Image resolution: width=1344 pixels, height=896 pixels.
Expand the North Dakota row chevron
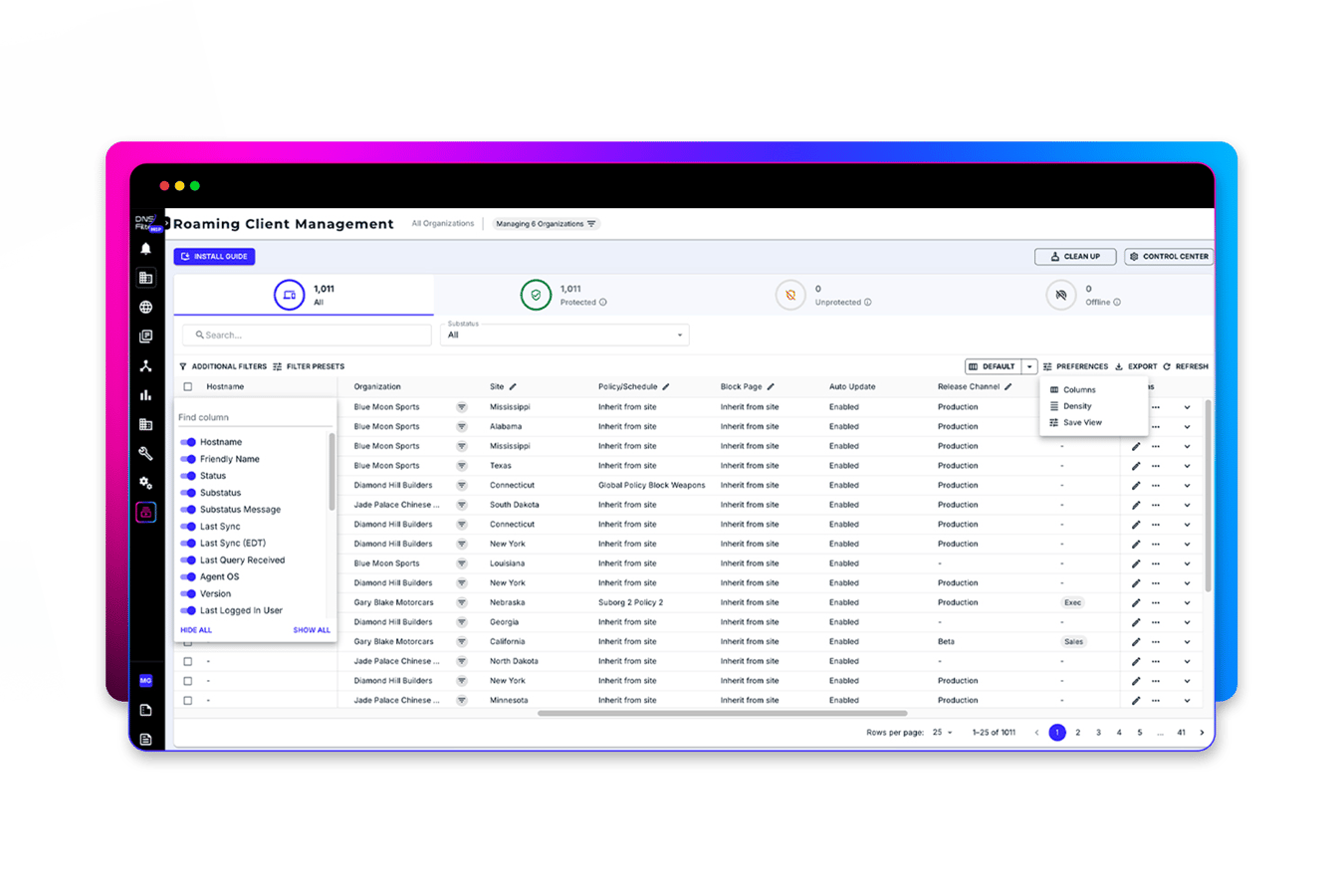tap(1187, 661)
